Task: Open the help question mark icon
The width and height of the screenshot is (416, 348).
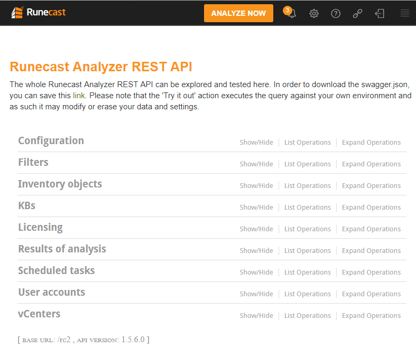Action: click(x=336, y=14)
